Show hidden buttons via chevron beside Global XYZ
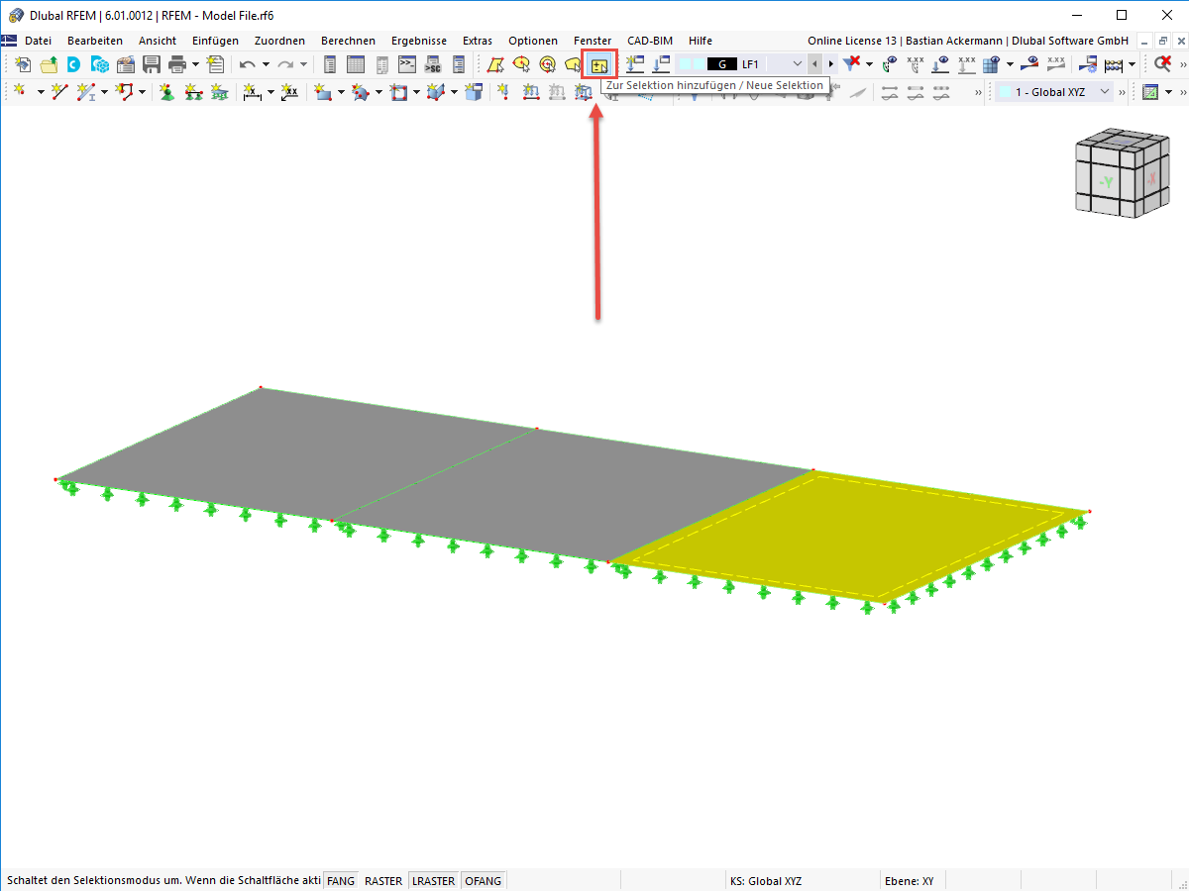 [x=1123, y=92]
